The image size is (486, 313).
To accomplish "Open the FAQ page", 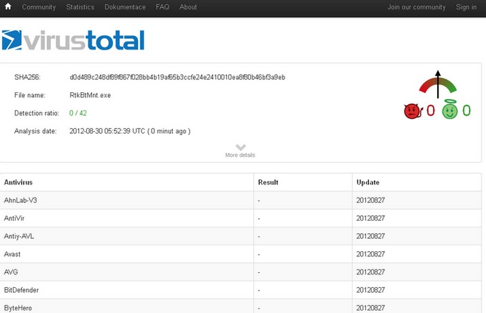I will (162, 7).
